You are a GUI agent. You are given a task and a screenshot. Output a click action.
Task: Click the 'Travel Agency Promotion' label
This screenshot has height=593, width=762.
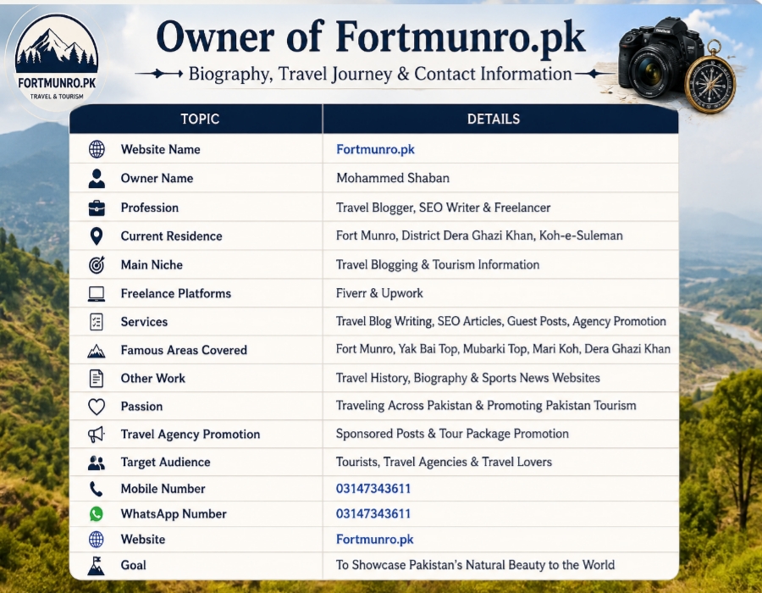click(x=190, y=434)
